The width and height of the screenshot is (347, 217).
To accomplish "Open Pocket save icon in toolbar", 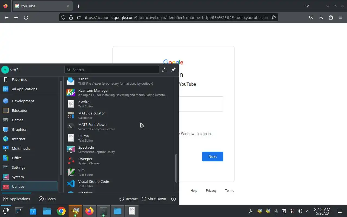I will 311,17.
